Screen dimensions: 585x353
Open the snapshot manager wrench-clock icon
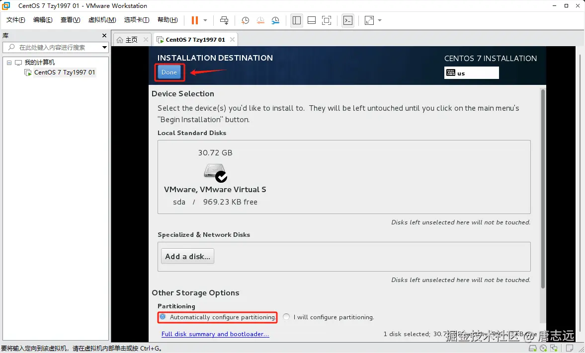pyautogui.click(x=275, y=20)
